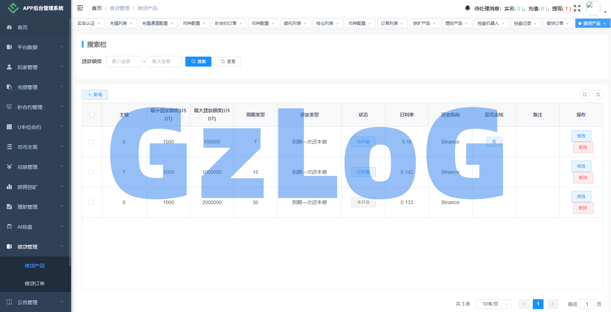611x312 pixels.
Task: Click 修改 for the row with key 6
Action: tap(581, 136)
